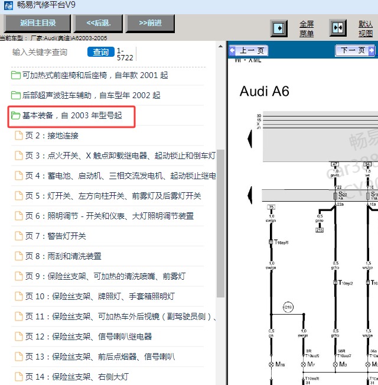
Task: Expand folder 可加热式前座椅和后座椅，自年款 2001 起
Action: pyautogui.click(x=95, y=75)
